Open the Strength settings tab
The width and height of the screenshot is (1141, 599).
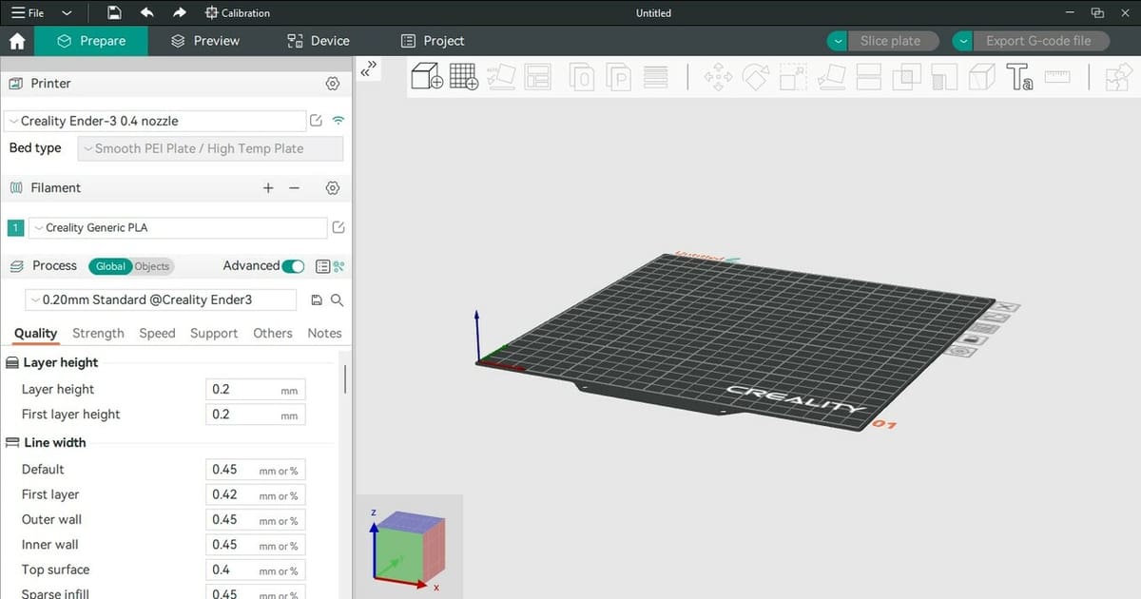tap(98, 333)
